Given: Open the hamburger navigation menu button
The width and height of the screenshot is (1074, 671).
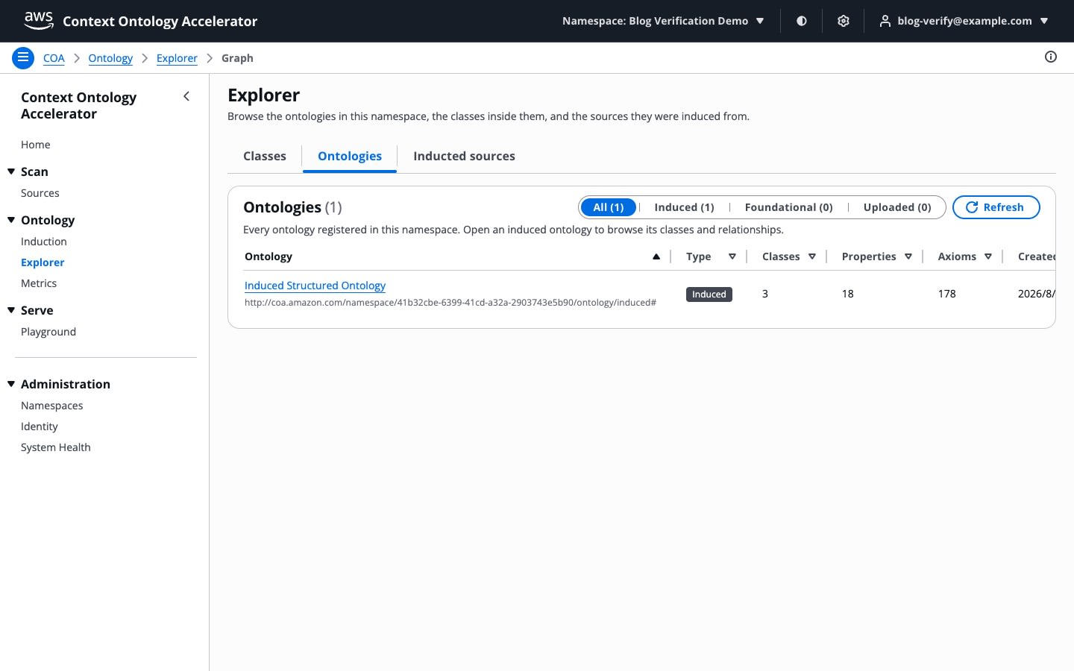Looking at the screenshot, I should point(23,57).
